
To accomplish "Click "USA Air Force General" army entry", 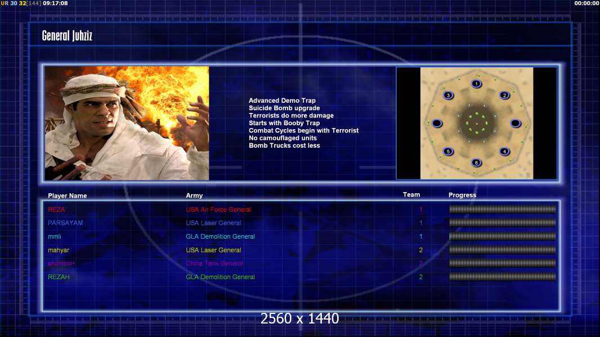I will [x=218, y=210].
